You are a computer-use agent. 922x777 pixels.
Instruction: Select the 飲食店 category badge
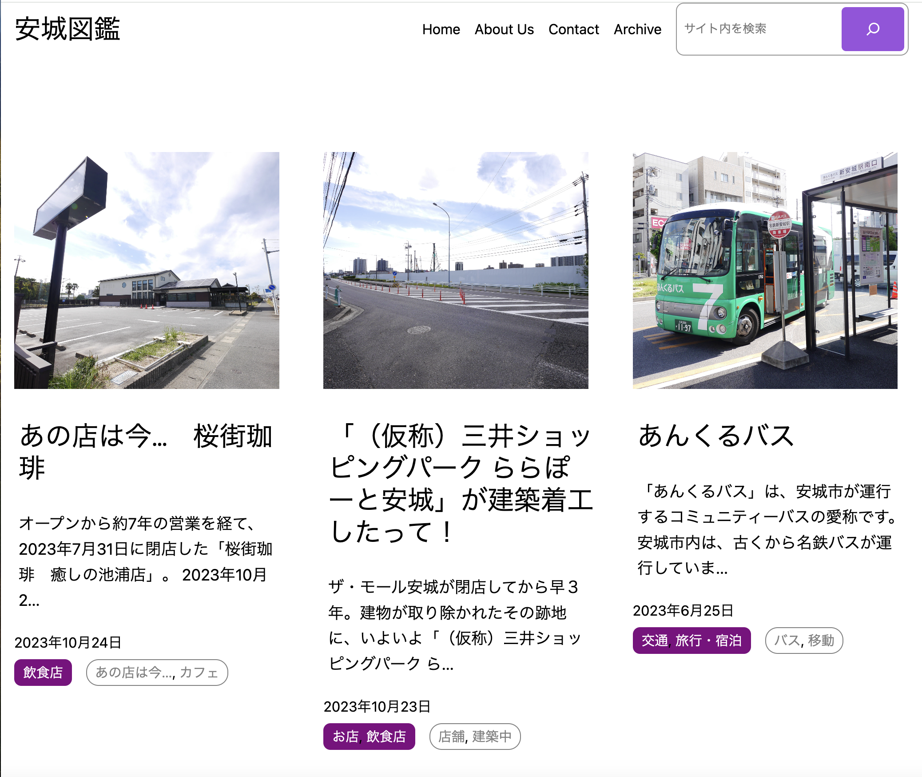pos(43,672)
